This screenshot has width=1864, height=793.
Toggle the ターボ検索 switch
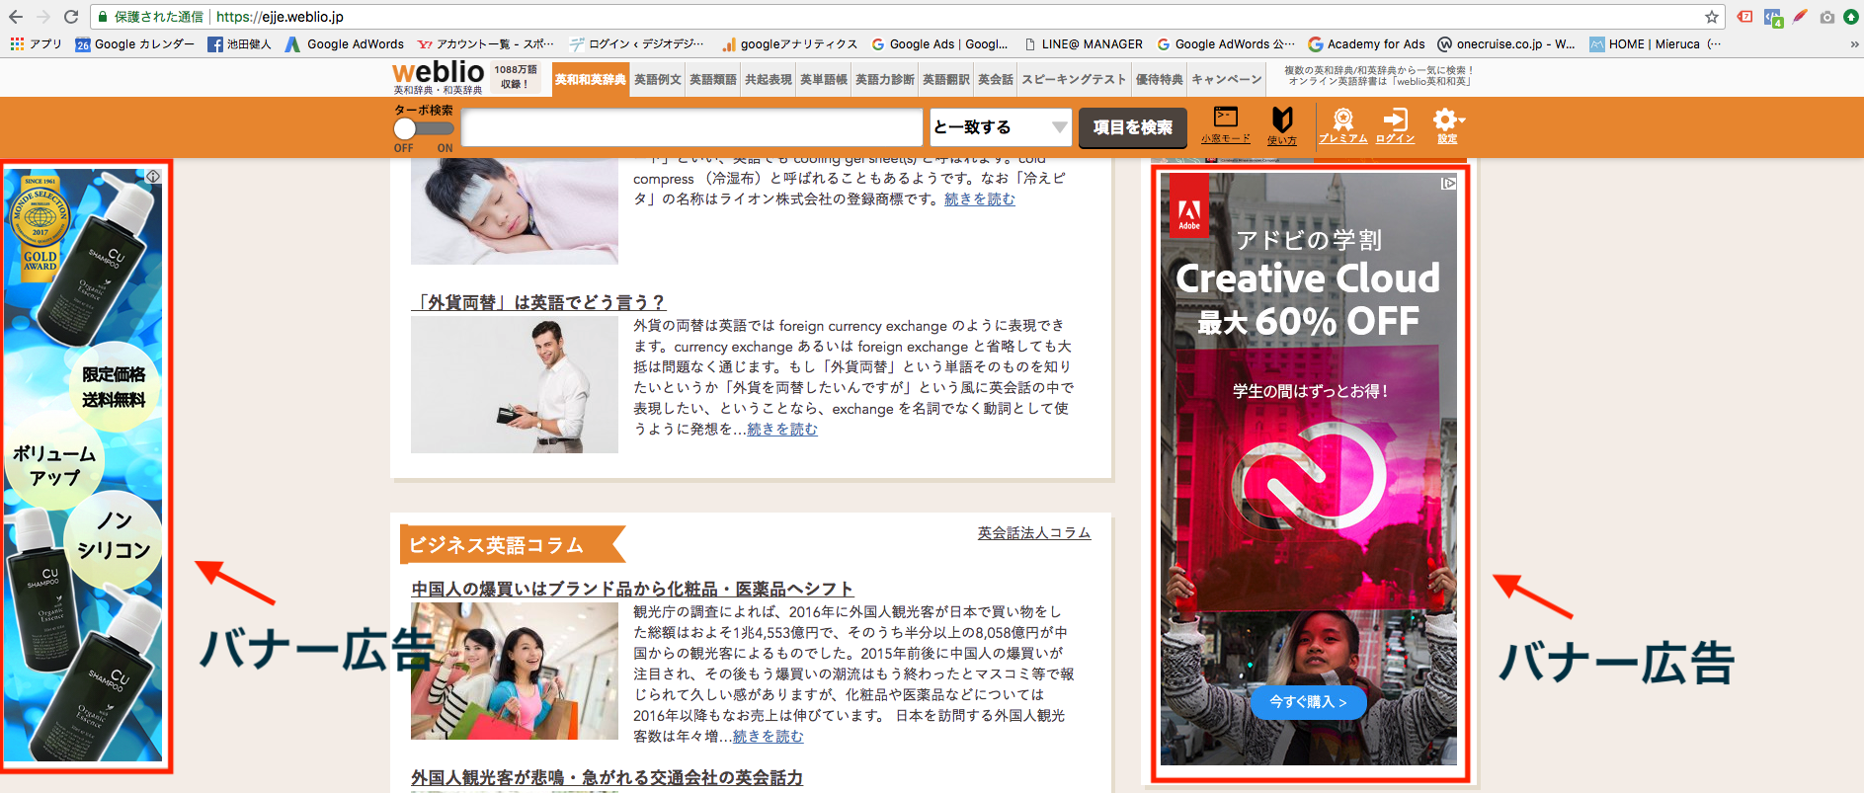tap(423, 129)
